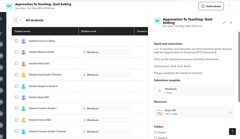Click Student Cormac Coffrey's avatar icon
This screenshot has height=139, width=240.
24,41
